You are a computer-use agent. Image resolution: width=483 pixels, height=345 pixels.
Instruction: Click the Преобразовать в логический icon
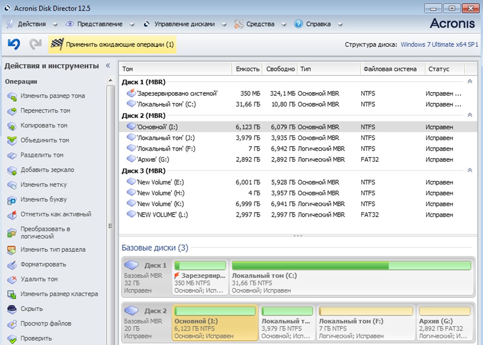(x=11, y=233)
